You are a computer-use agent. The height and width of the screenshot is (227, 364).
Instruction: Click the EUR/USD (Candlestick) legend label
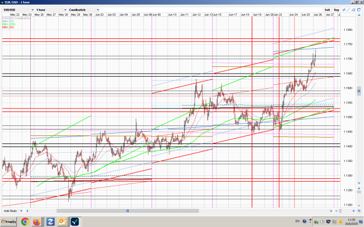coord(16,18)
